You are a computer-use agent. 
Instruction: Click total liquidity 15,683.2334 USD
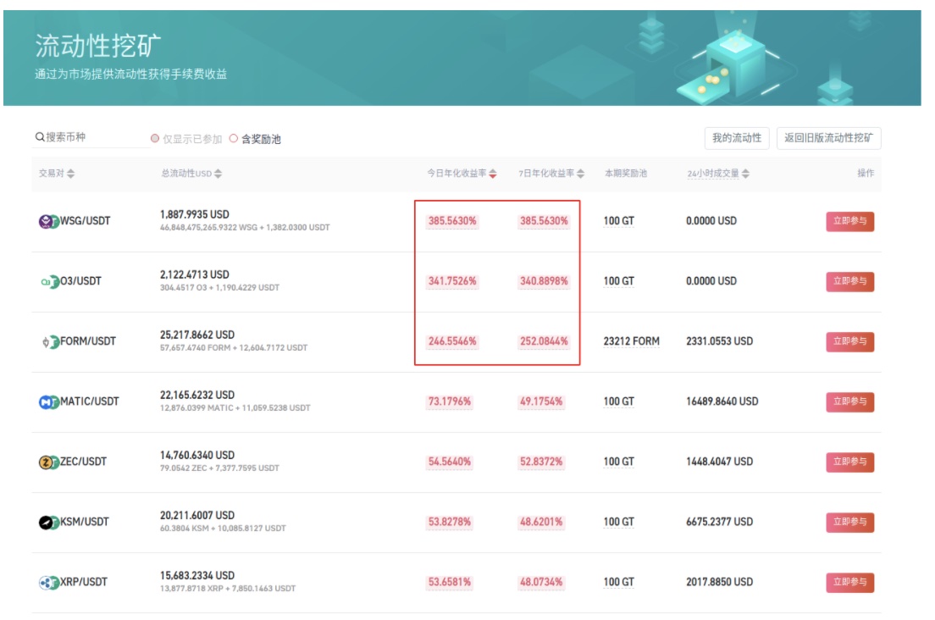(197, 576)
